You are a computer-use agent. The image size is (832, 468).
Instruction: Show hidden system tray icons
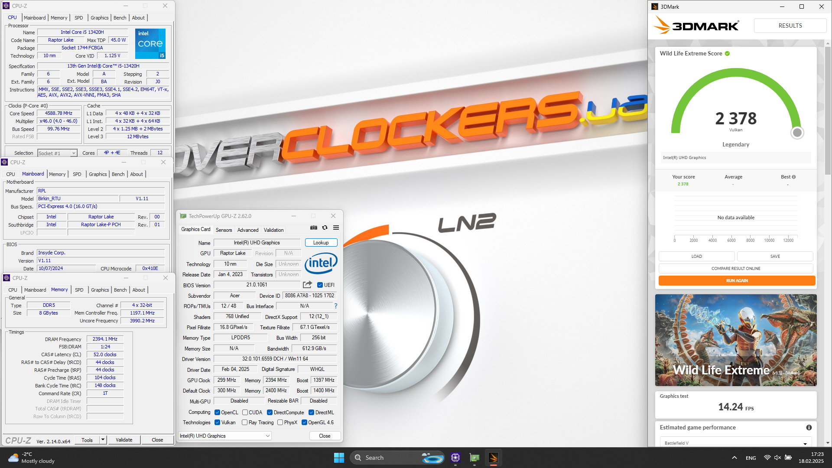[734, 458]
